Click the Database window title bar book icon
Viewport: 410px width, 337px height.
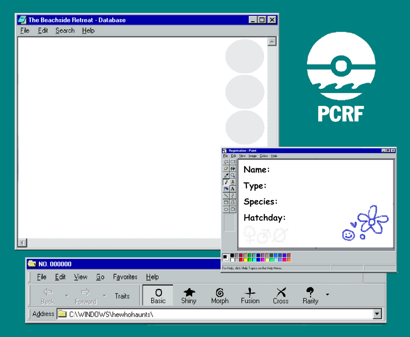click(22, 20)
